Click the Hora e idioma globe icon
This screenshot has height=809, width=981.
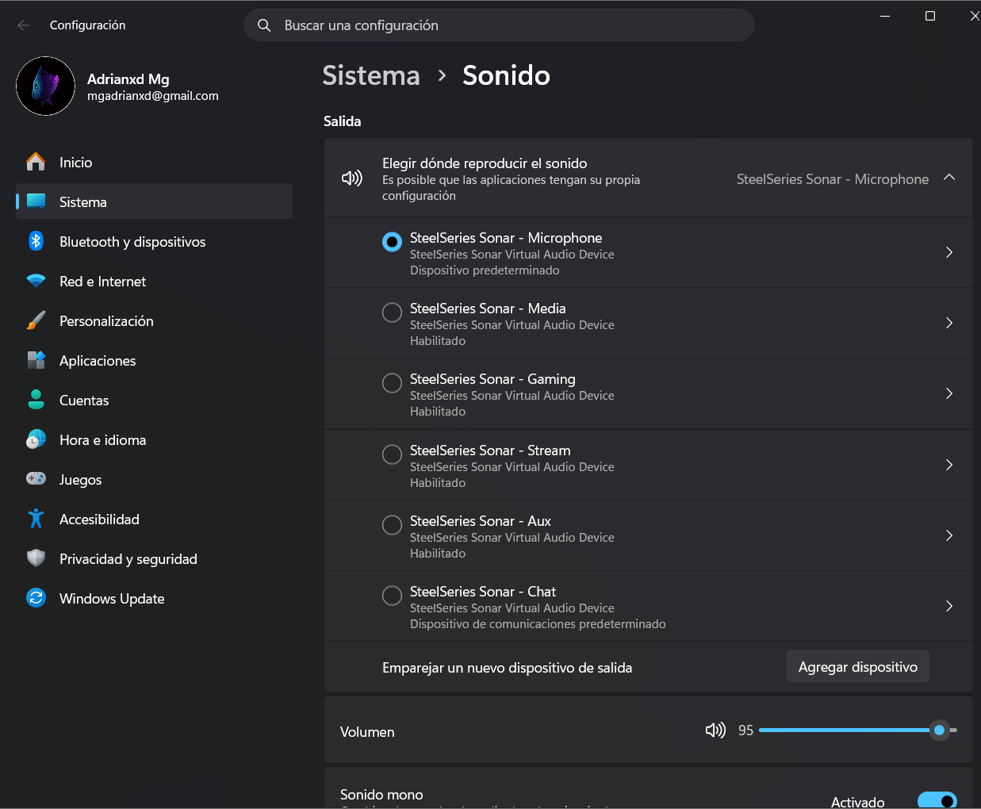click(36, 439)
